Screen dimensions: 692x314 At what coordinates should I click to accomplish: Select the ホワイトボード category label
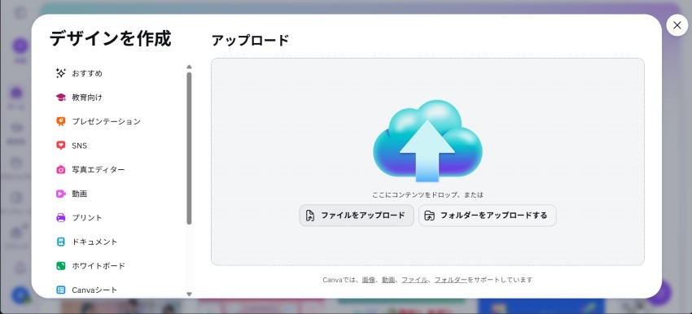[99, 266]
